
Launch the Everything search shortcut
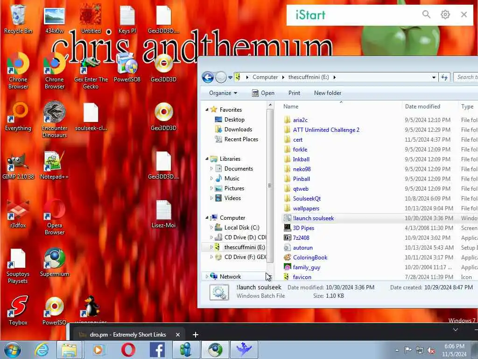(18, 117)
